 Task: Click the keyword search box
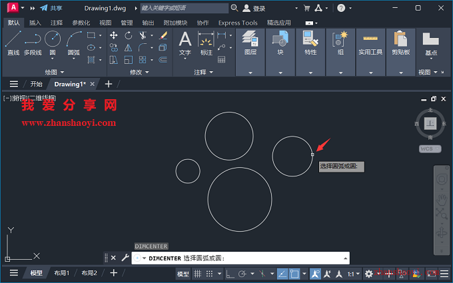(185, 8)
